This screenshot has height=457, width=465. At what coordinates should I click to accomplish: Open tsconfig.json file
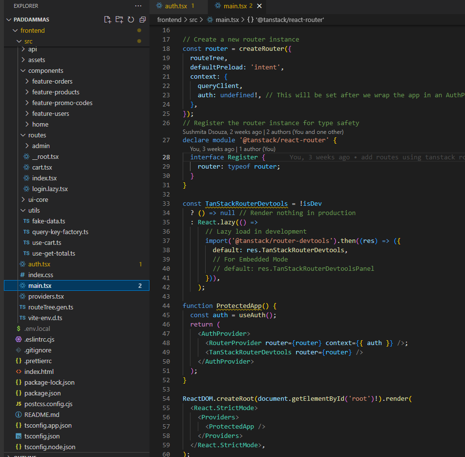tap(42, 436)
